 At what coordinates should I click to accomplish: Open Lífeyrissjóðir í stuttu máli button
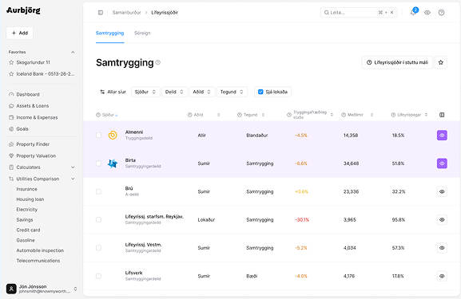(x=397, y=62)
